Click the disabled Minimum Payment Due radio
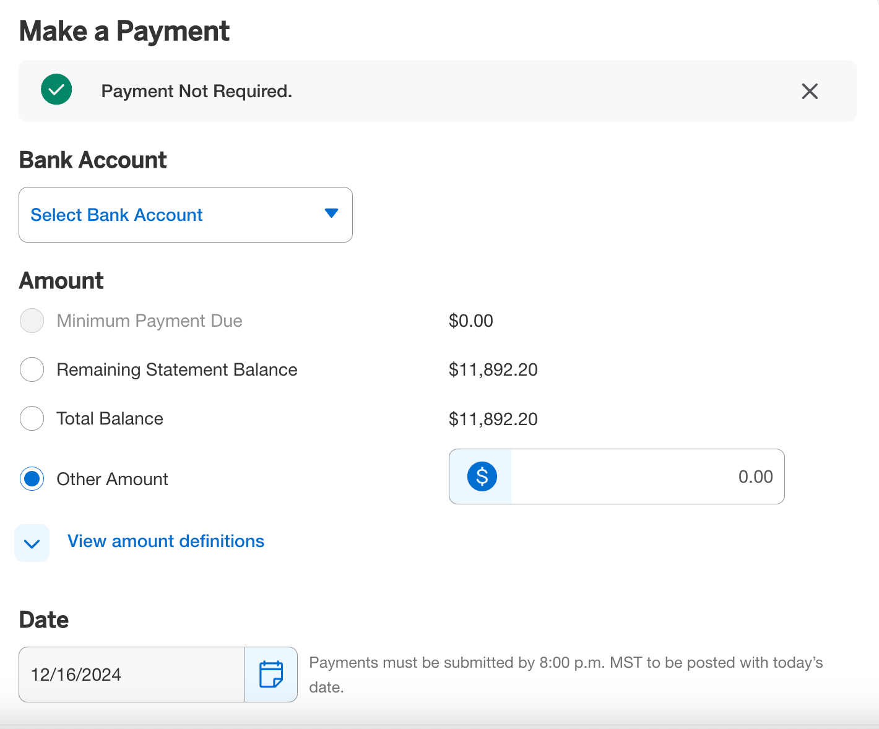Image resolution: width=879 pixels, height=729 pixels. [x=32, y=321]
